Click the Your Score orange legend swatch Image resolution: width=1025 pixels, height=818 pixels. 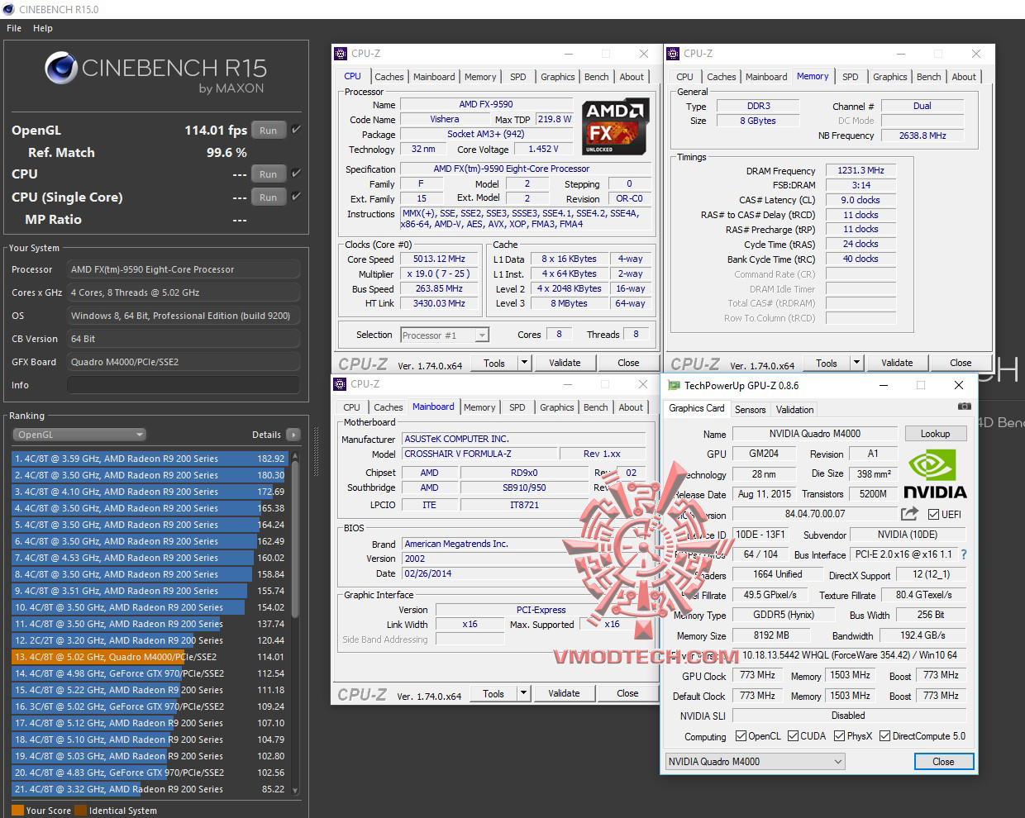(x=17, y=811)
